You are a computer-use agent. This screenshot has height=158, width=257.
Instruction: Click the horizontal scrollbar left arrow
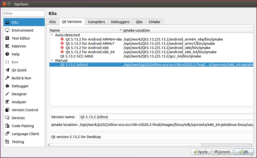click(x=48, y=145)
